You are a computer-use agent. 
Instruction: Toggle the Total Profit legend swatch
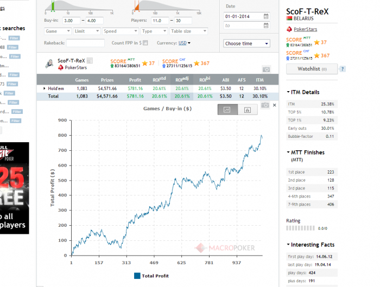(x=137, y=276)
